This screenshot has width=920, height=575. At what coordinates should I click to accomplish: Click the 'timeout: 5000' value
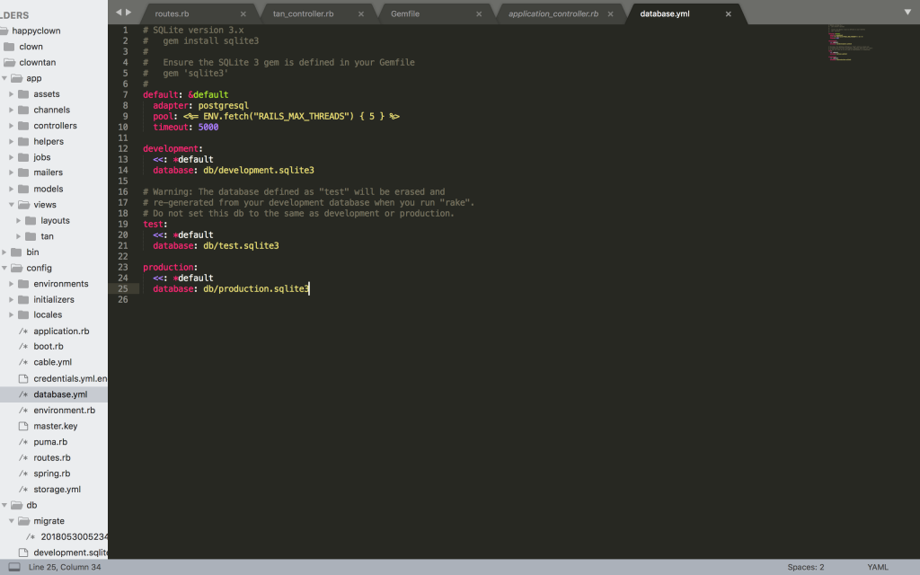coord(208,127)
